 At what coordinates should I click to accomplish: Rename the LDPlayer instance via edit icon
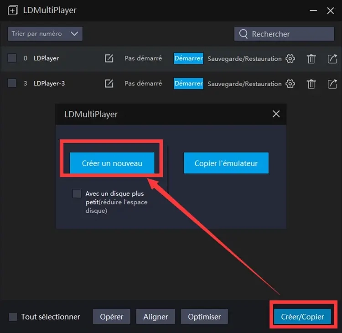(109, 58)
